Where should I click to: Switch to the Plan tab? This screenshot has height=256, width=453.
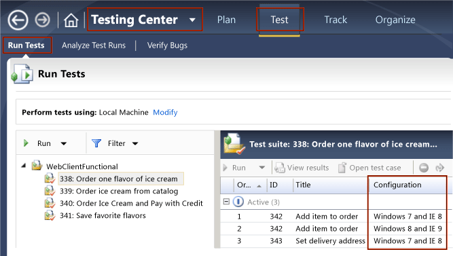(x=226, y=20)
